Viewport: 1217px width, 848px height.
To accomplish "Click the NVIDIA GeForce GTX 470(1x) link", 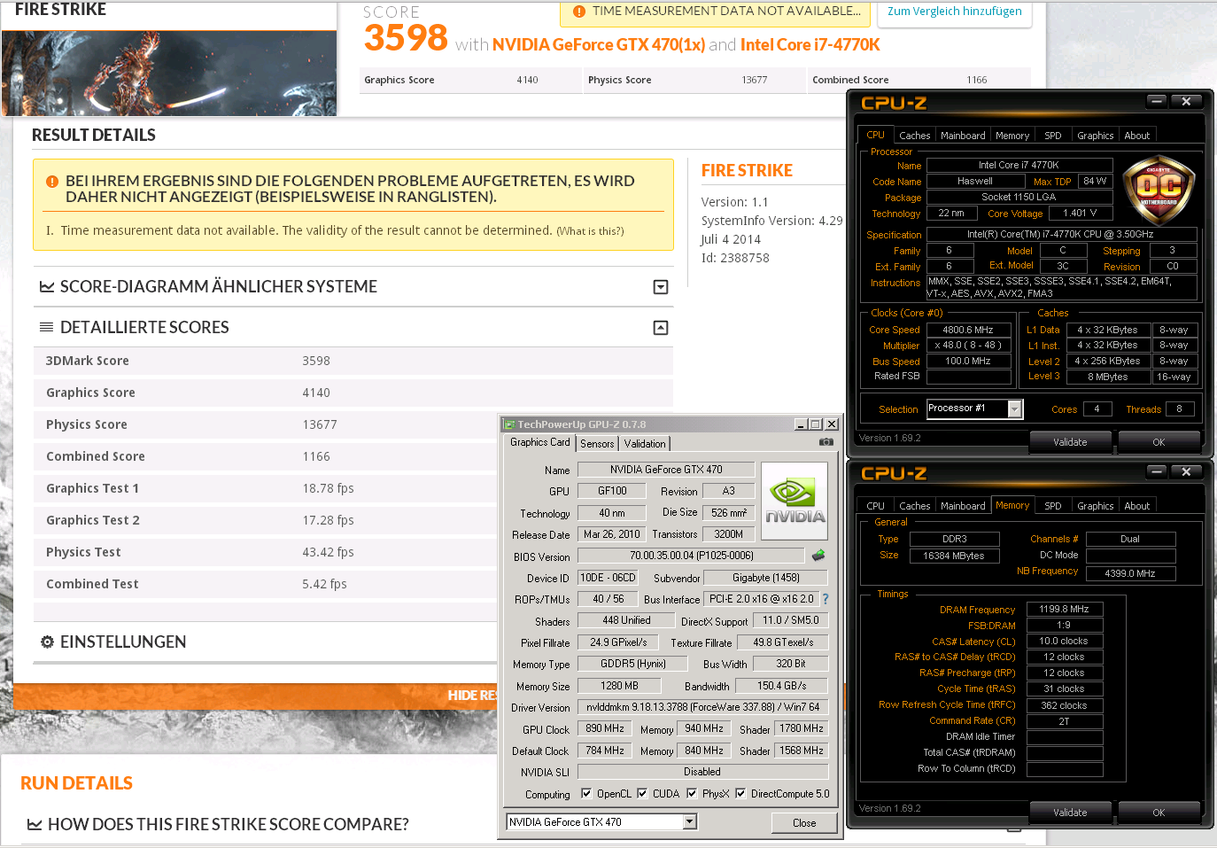I will [599, 44].
